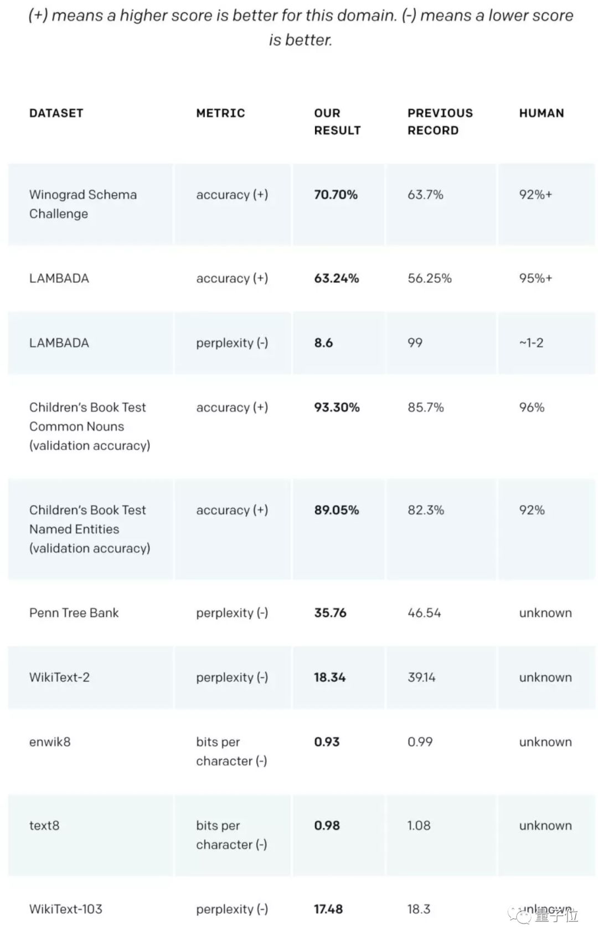The image size is (598, 942).
Task: Select the Penn Tree Bank row label
Action: 74,613
